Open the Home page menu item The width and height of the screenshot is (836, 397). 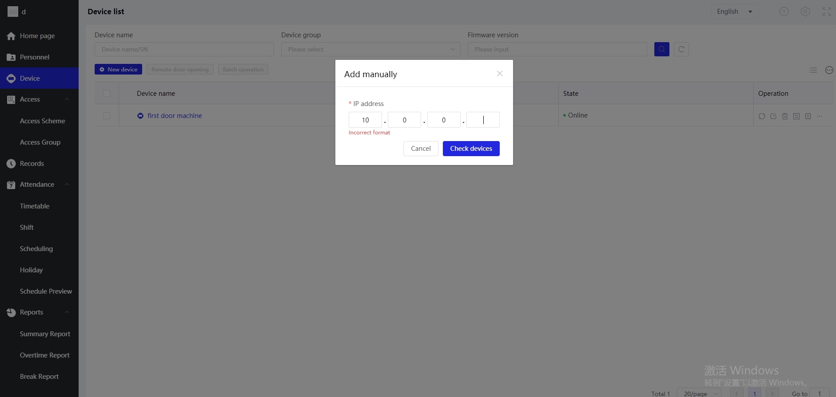point(39,36)
